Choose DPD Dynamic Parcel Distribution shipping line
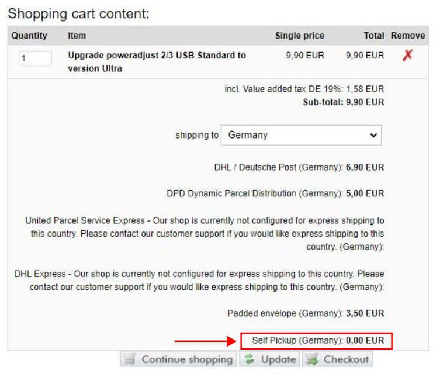433x377 pixels. pyautogui.click(x=275, y=194)
